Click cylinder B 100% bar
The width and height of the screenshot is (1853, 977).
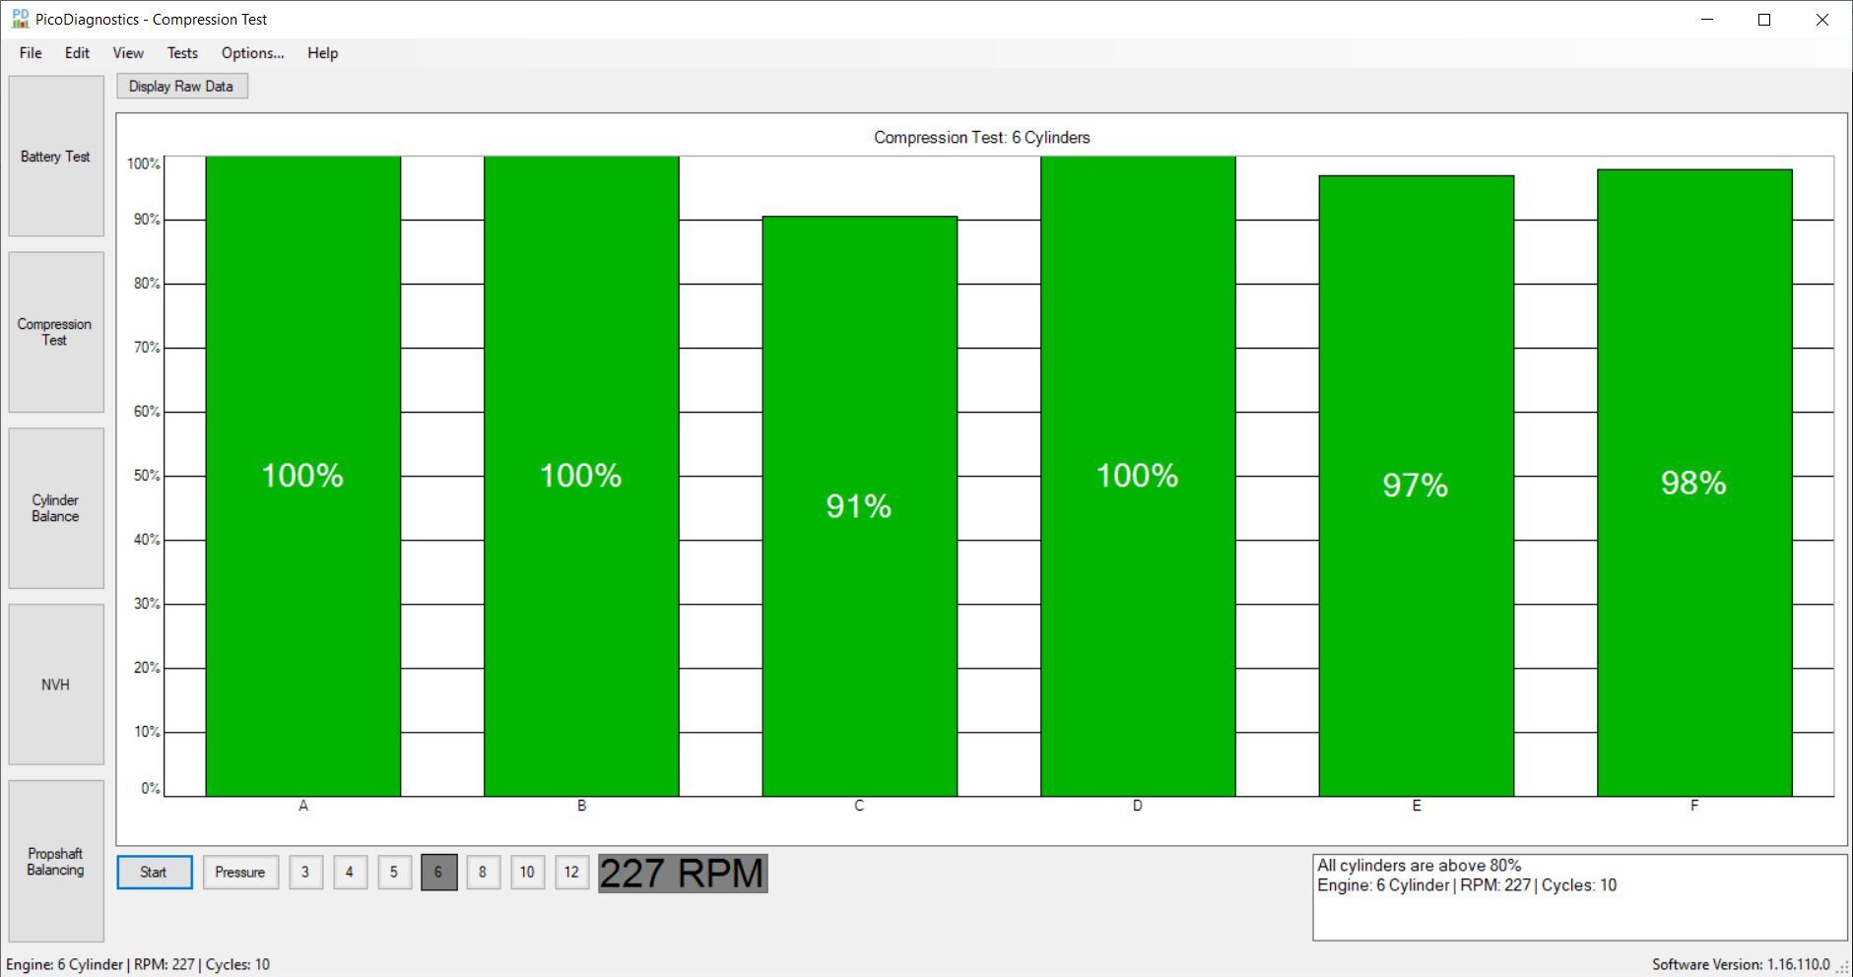[x=581, y=476]
